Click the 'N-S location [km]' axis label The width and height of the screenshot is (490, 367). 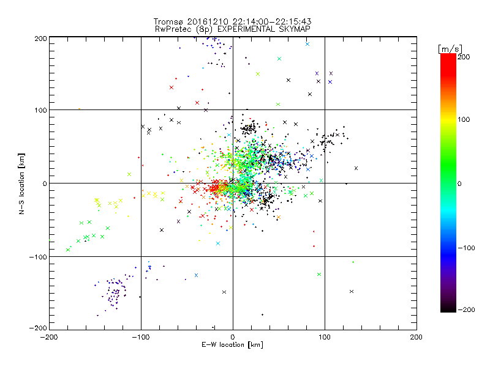point(21,183)
